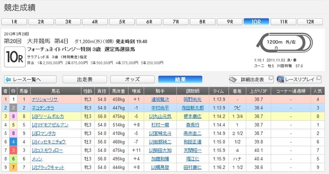Open the 12R race tab
The width and height of the screenshot is (329, 174).
click(310, 22)
